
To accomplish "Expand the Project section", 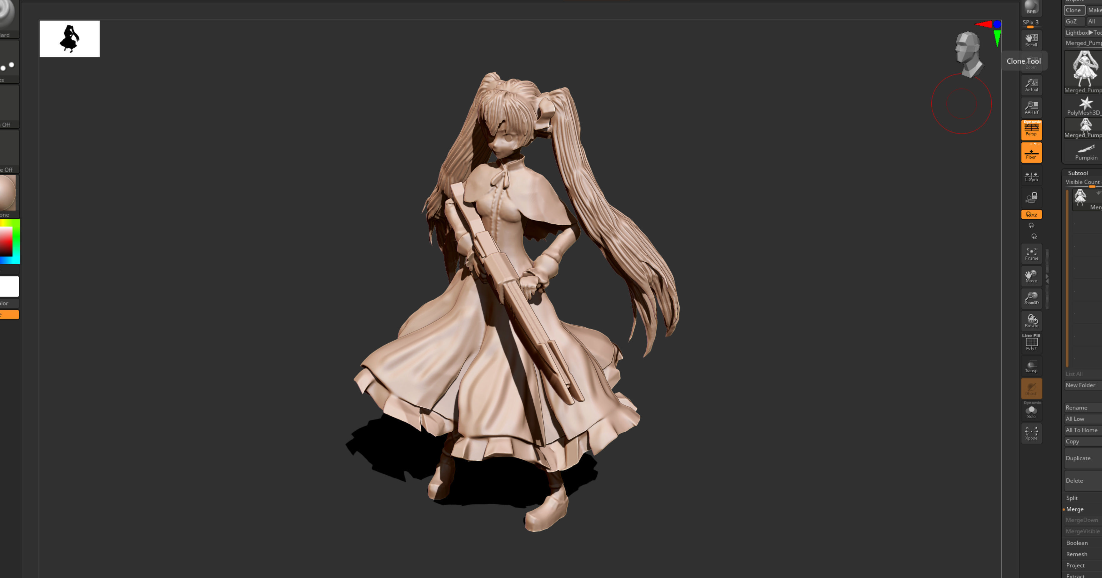I will 1075,566.
